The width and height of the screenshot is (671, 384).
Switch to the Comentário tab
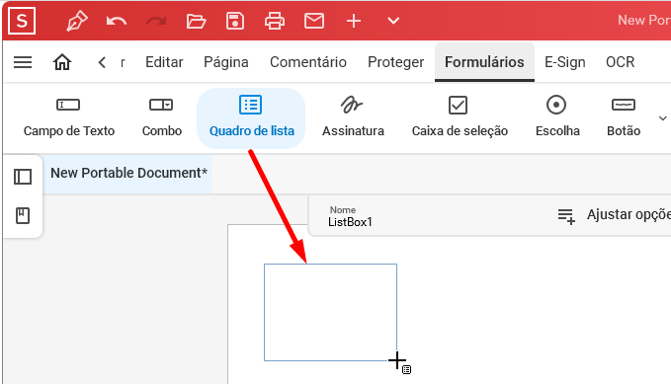click(308, 62)
